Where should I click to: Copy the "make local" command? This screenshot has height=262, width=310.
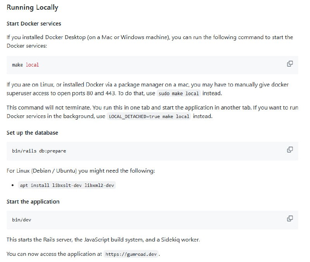289,64
